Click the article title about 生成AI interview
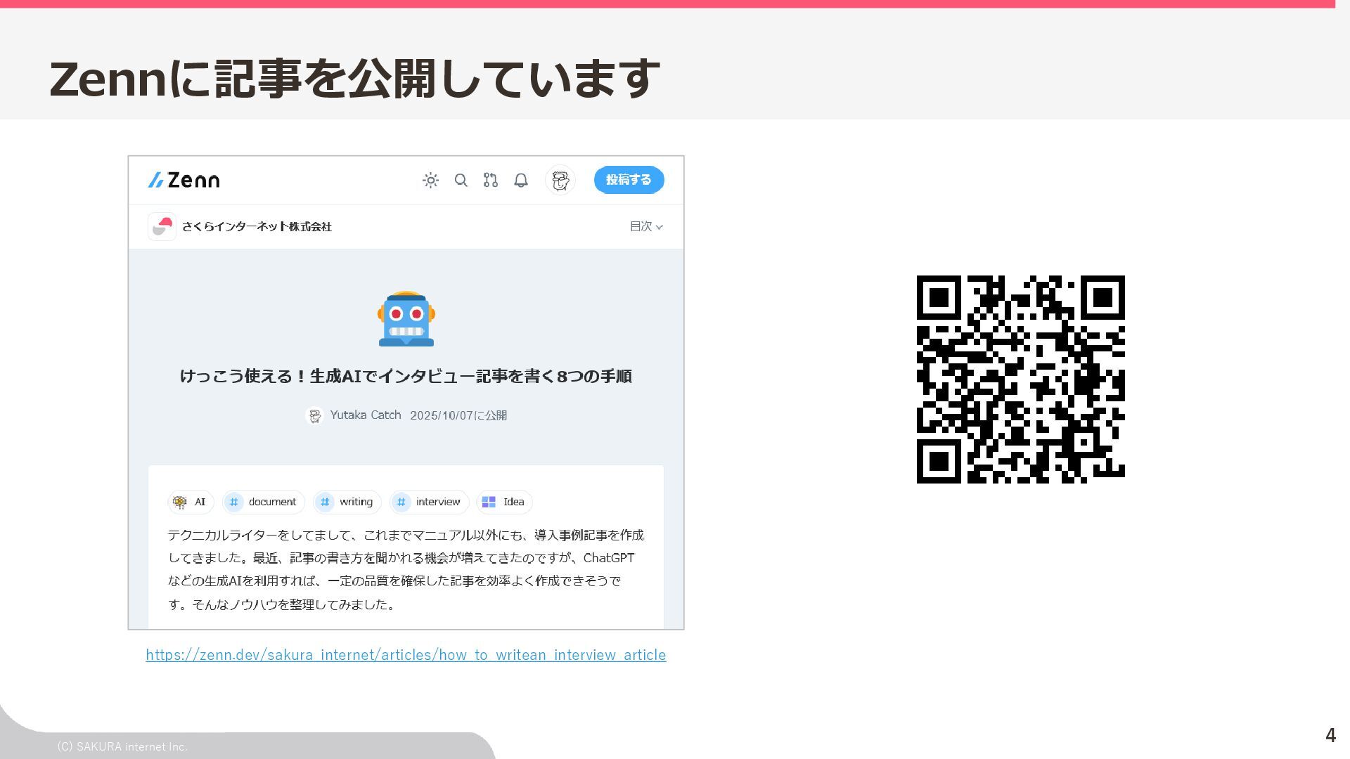Viewport: 1350px width, 759px height. point(406,377)
